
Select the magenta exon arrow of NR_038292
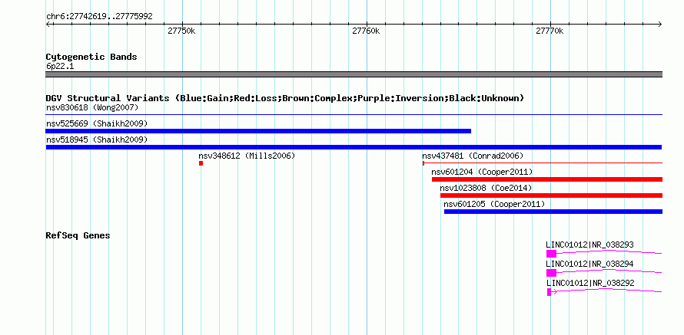551,292
